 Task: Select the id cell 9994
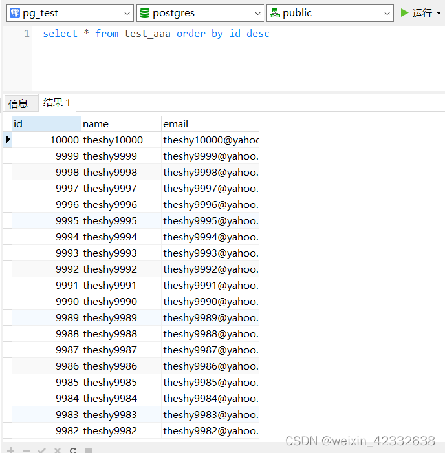[x=47, y=237]
